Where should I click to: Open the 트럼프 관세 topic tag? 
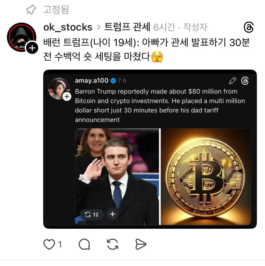click(x=127, y=27)
